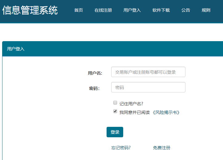Open the 在线注册 navigation item

(103, 10)
